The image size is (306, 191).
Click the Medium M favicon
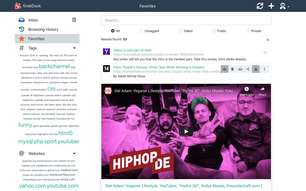pos(106,69)
